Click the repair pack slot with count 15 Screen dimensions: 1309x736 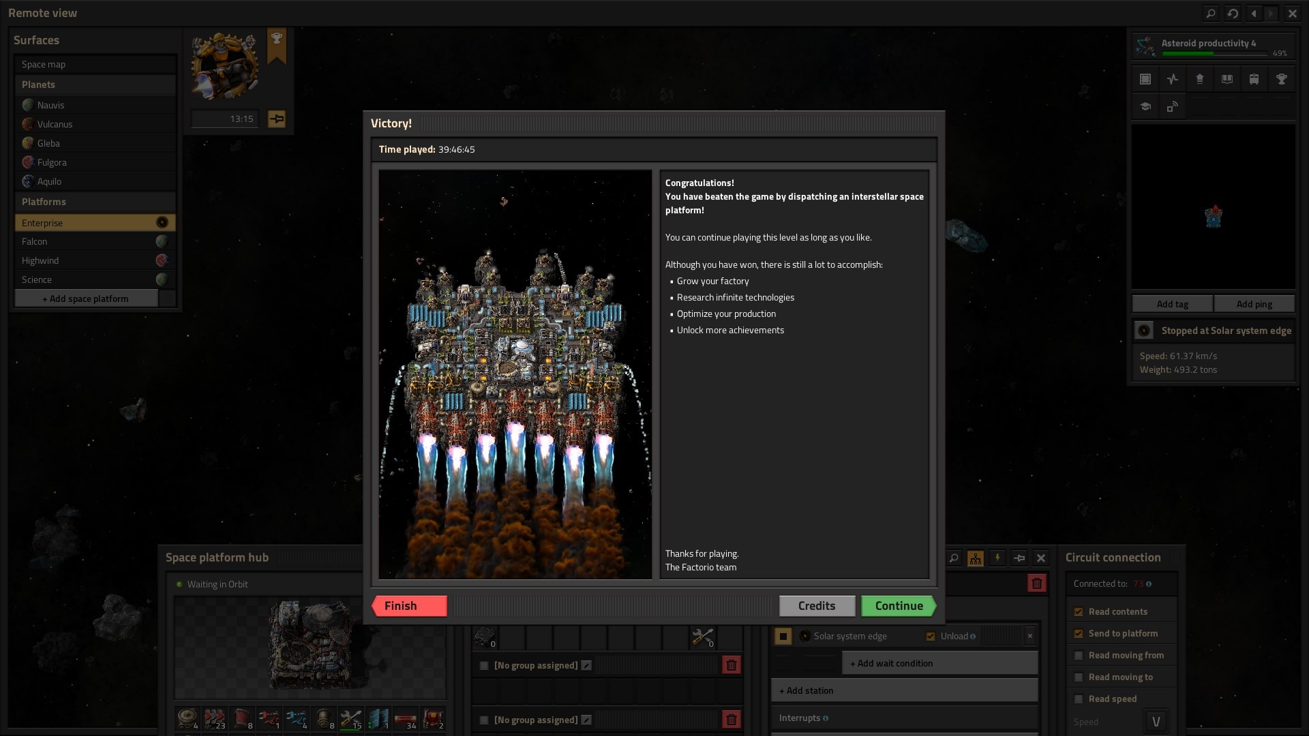coord(351,719)
